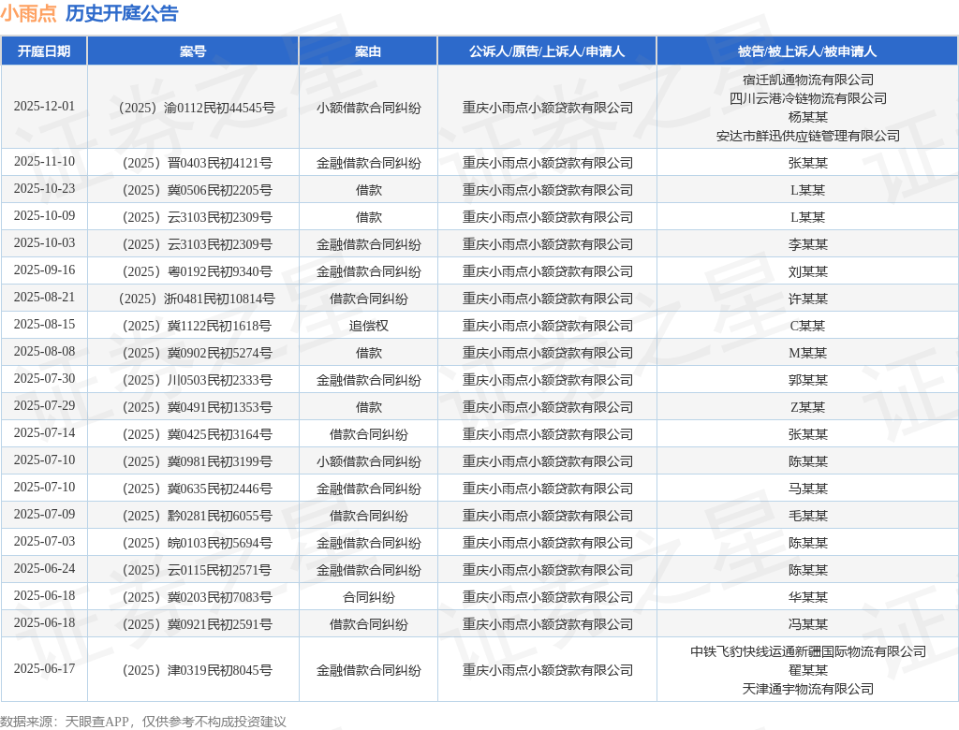This screenshot has height=730, width=959.
Task: Select date cell 2025-12-01
Action: coord(44,107)
